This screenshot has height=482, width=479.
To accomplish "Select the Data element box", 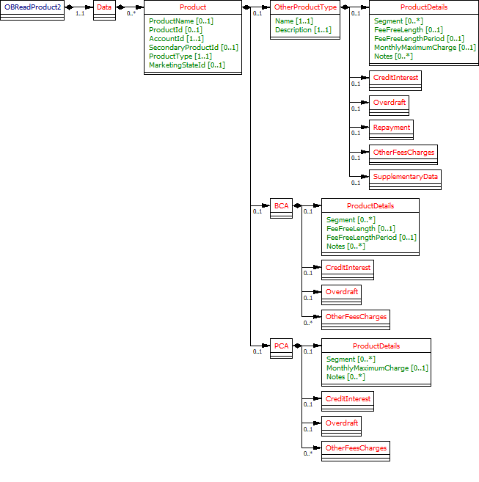I will click(105, 7).
